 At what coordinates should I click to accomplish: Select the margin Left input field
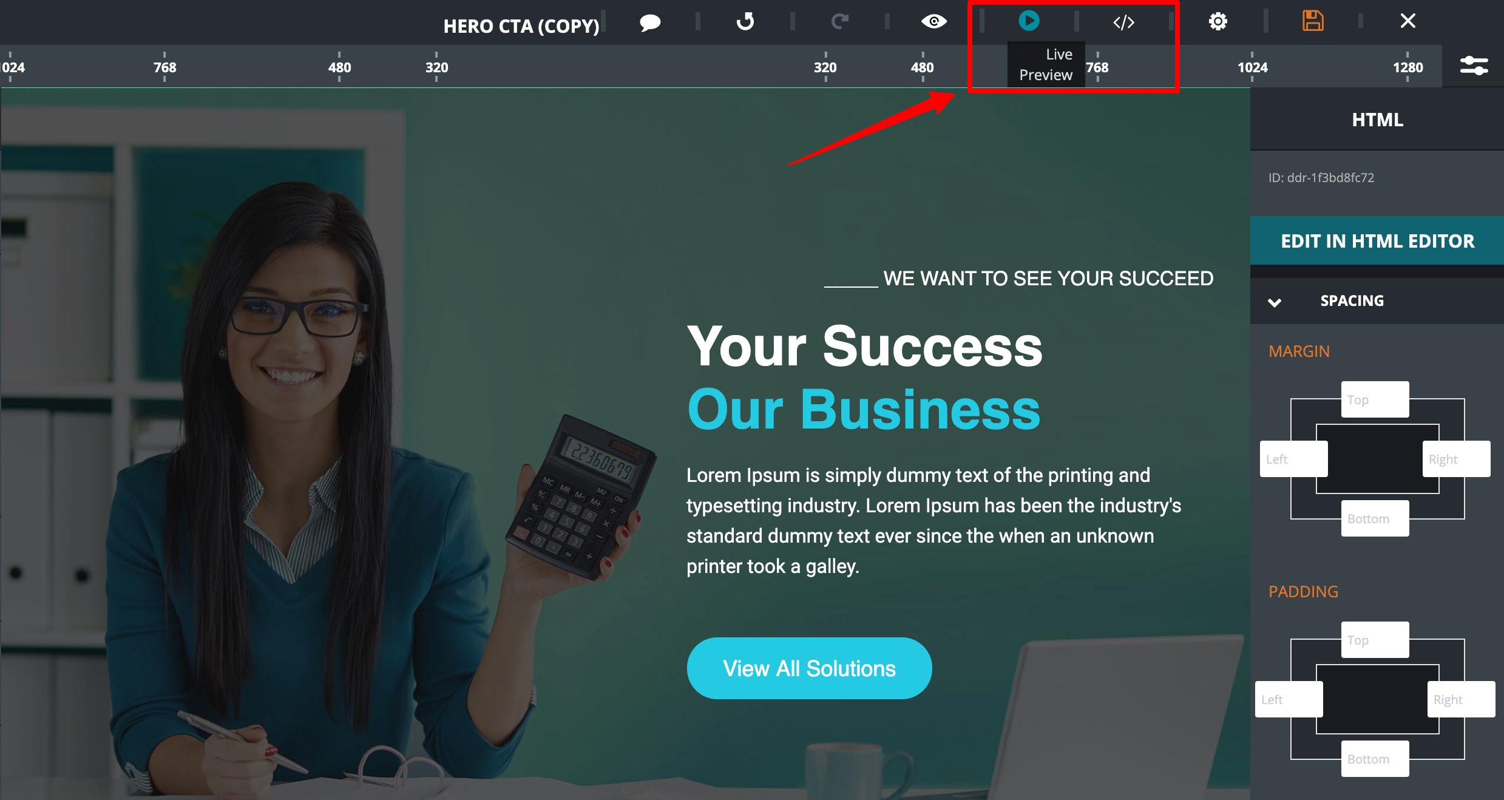tap(1293, 459)
